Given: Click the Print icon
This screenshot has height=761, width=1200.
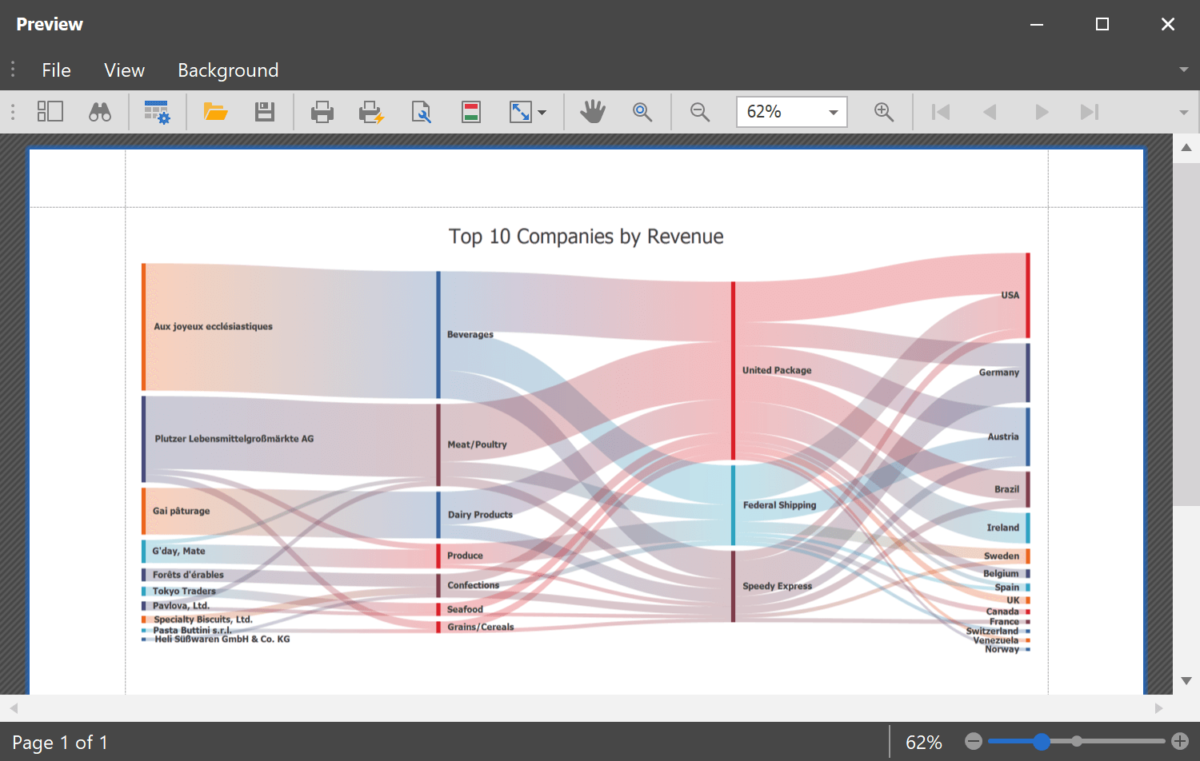Looking at the screenshot, I should (322, 112).
